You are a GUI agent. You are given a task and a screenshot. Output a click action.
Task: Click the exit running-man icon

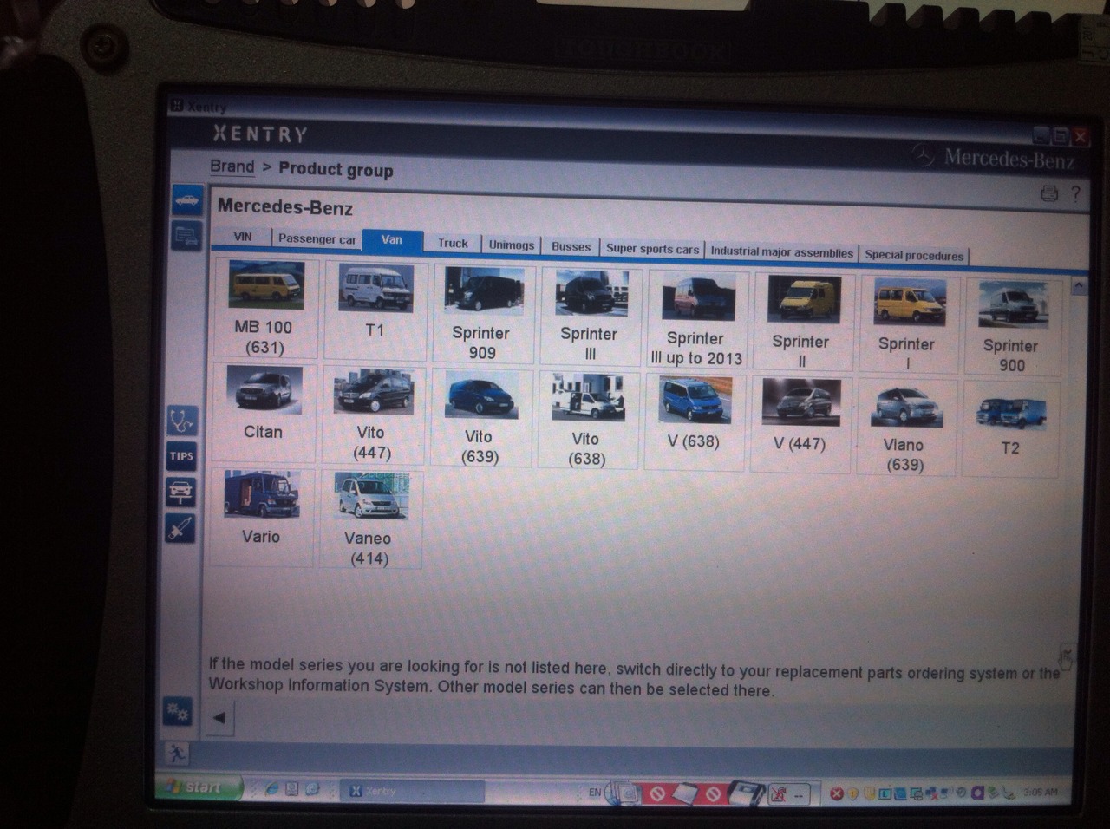(x=177, y=753)
